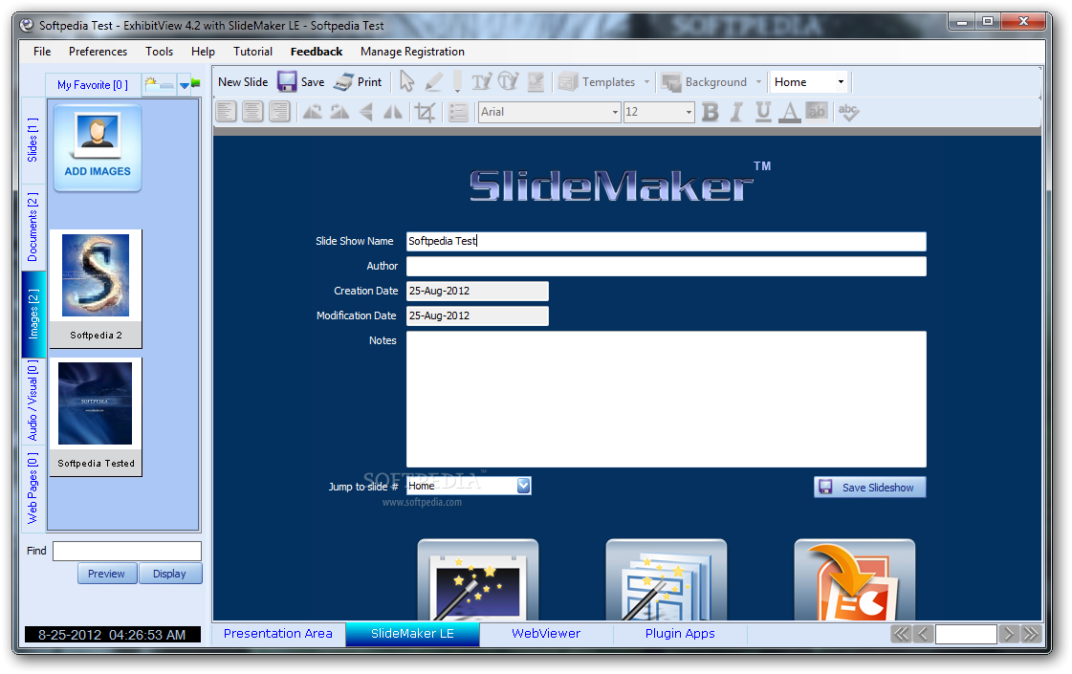
Task: Select the Softpedia 2 image thumbnail
Action: (96, 289)
